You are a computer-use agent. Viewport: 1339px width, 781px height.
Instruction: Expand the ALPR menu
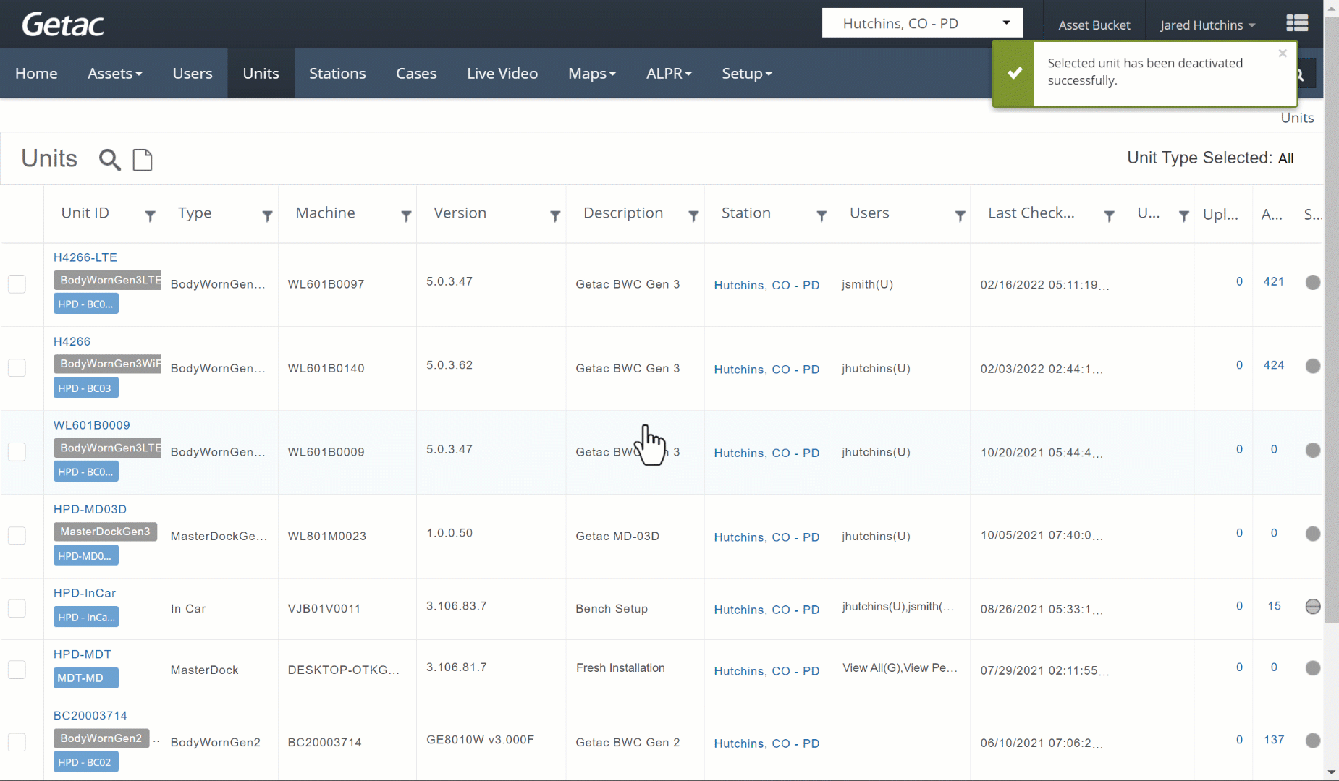tap(669, 74)
